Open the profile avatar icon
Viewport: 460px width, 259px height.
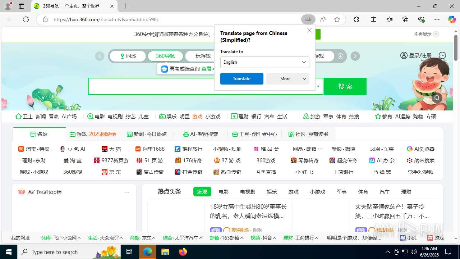tap(8, 6)
